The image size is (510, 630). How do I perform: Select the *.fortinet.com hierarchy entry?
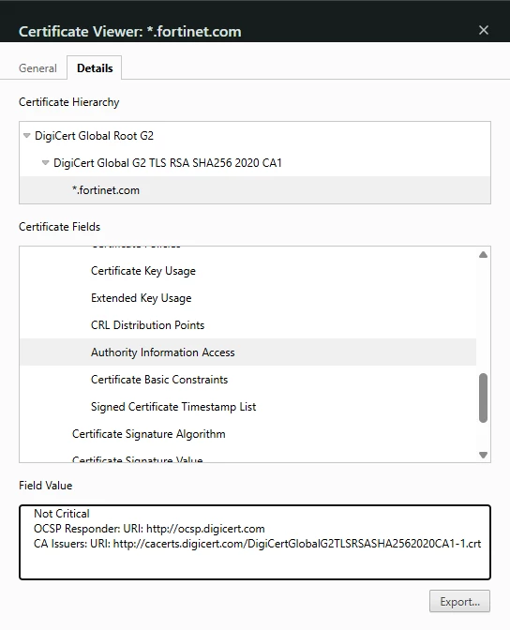click(x=255, y=190)
